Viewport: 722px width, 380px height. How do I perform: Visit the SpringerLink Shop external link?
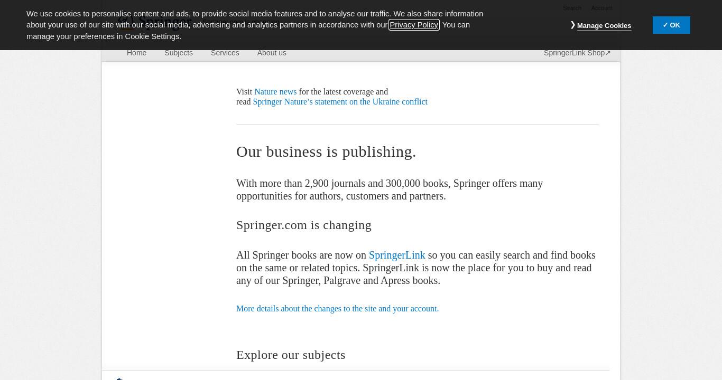(x=577, y=53)
